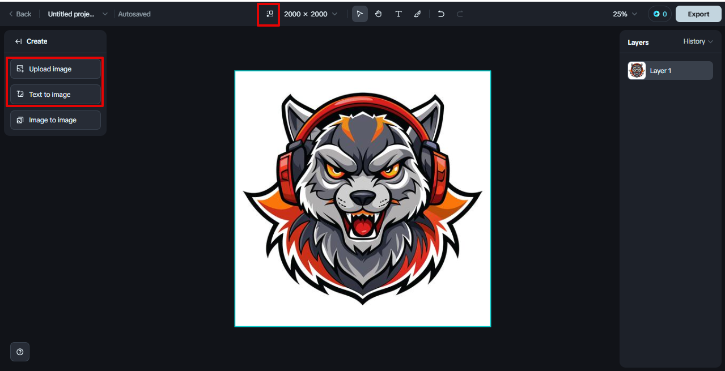Open the History dropdown
The width and height of the screenshot is (725, 371).
tap(698, 41)
